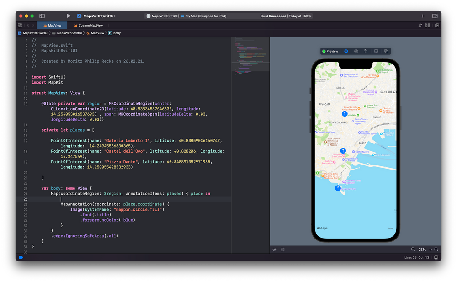Toggle the right inspector panel
457x282 pixels.
(435, 16)
